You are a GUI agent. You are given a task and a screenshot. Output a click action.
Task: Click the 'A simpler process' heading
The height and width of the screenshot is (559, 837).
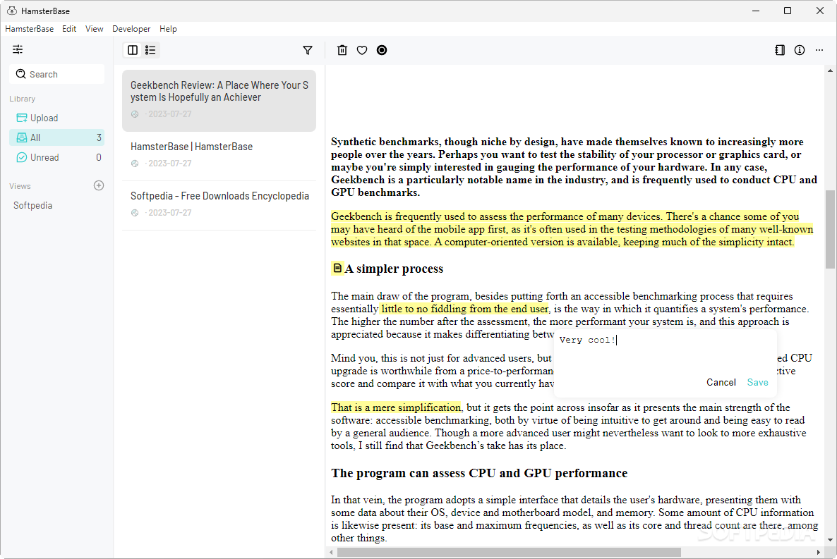(x=394, y=269)
